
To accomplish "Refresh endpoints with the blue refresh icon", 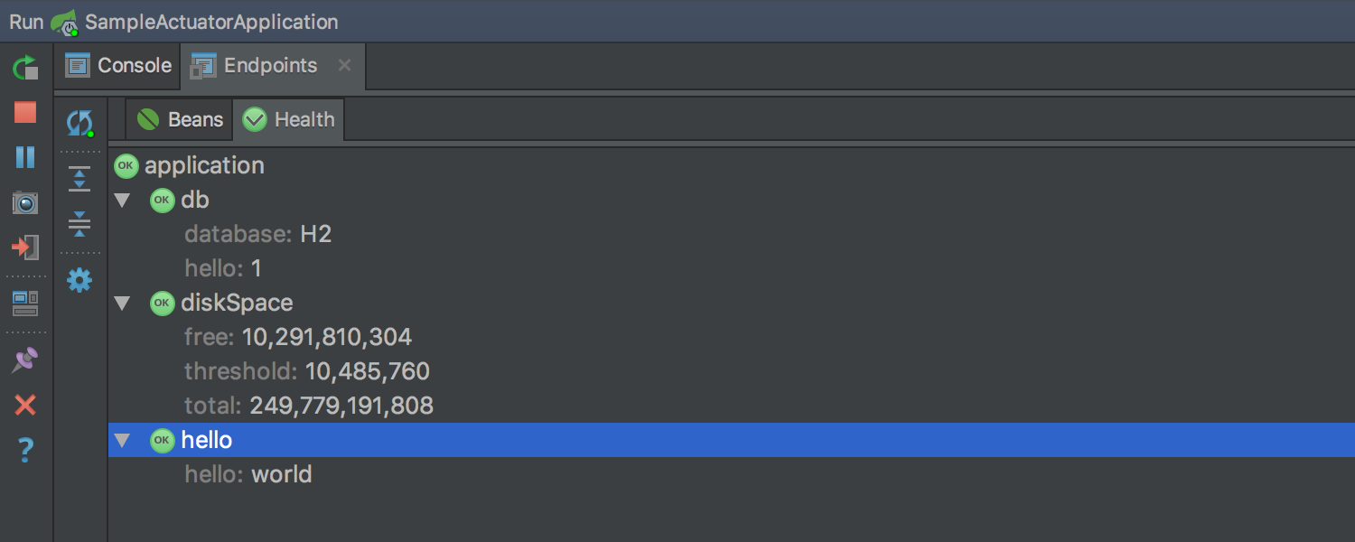I will [x=80, y=123].
